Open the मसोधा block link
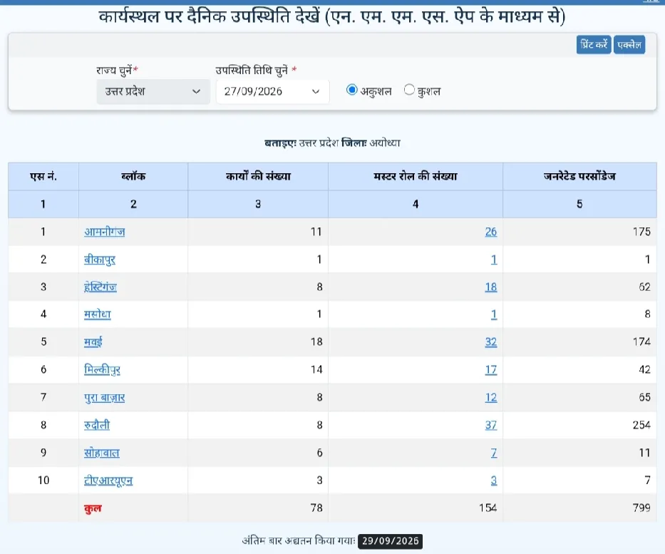The width and height of the screenshot is (665, 554). (x=97, y=314)
